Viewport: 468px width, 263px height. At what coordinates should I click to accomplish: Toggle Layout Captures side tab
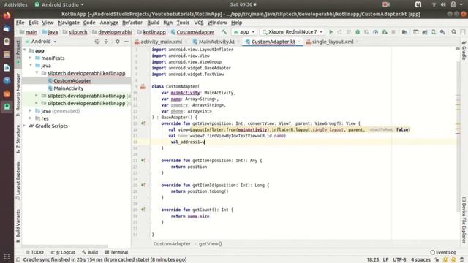[18, 180]
